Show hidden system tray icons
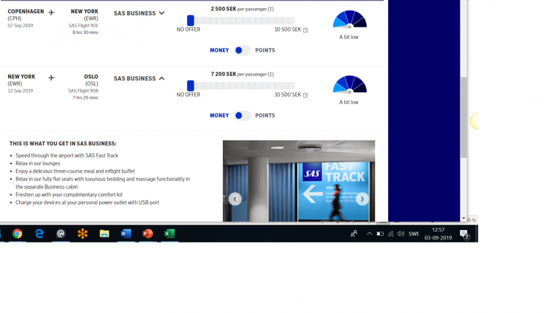The width and height of the screenshot is (557, 313). (369, 233)
